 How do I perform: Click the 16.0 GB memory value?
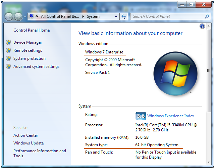142,137
